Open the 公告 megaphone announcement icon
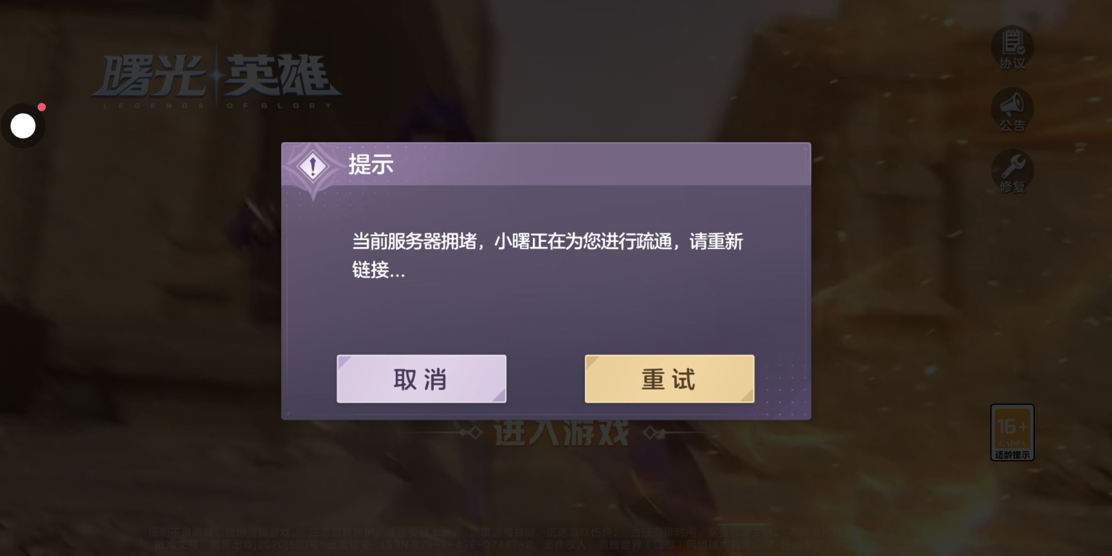Image resolution: width=1112 pixels, height=556 pixels. pyautogui.click(x=1012, y=104)
